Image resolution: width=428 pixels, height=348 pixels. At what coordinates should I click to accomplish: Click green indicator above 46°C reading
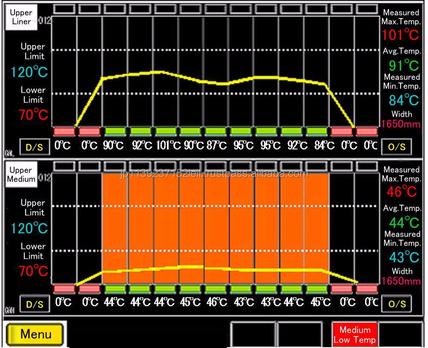pyautogui.click(x=216, y=289)
